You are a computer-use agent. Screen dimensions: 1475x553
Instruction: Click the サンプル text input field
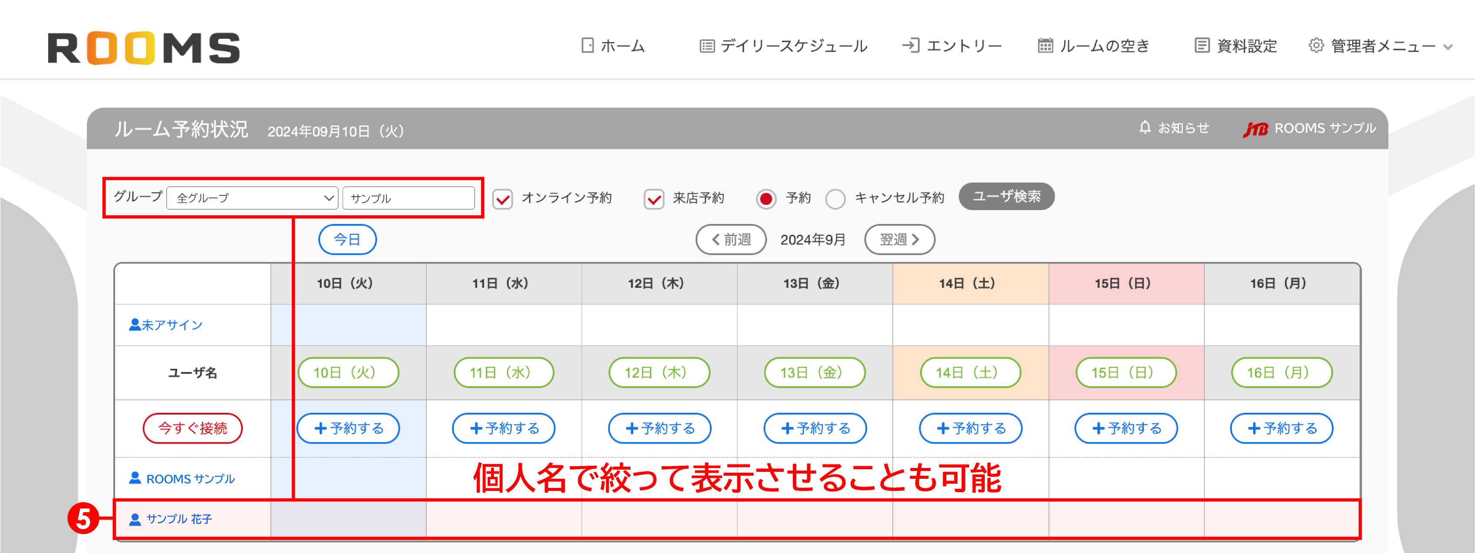point(409,198)
